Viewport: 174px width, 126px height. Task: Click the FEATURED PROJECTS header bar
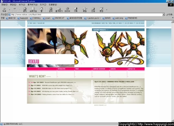pyautogui.click(x=118, y=30)
